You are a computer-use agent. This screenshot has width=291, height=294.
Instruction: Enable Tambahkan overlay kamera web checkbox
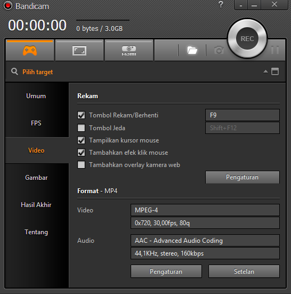[81, 165]
